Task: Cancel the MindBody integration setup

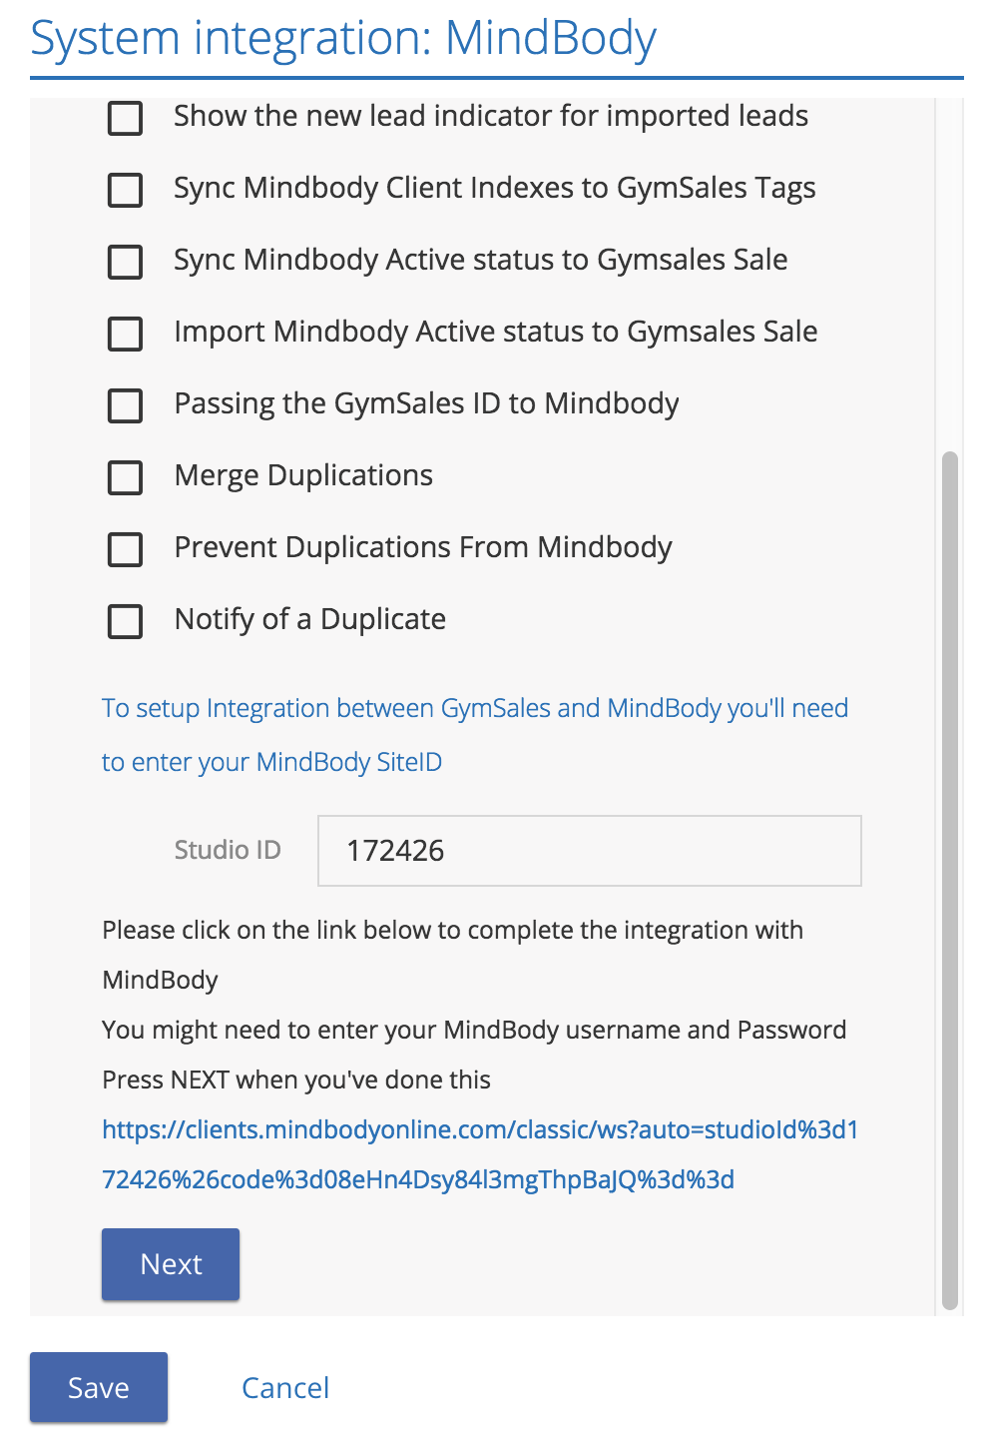Action: [285, 1388]
